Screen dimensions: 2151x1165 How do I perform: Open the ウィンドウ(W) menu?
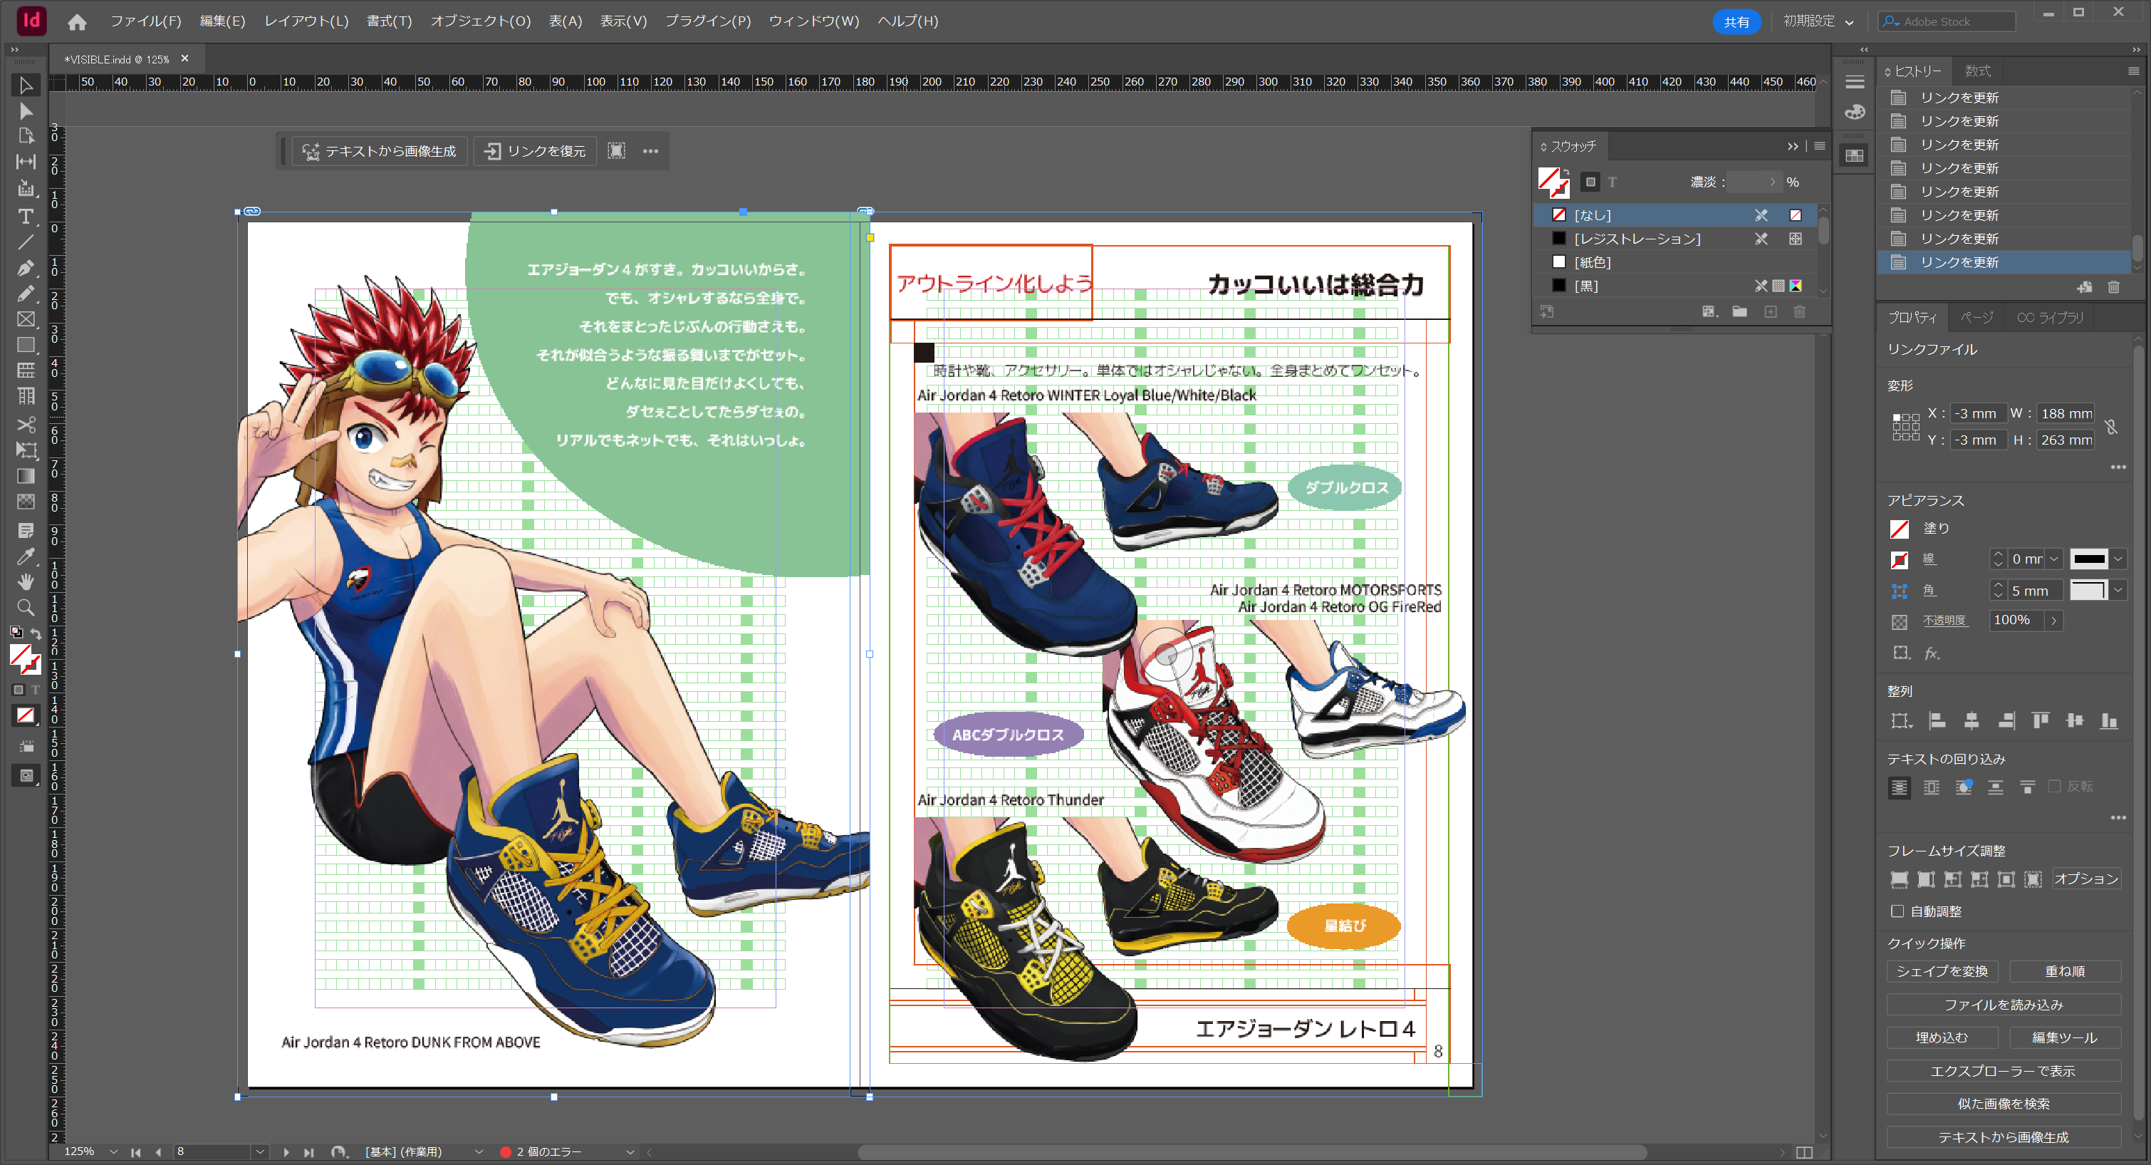coord(814,21)
